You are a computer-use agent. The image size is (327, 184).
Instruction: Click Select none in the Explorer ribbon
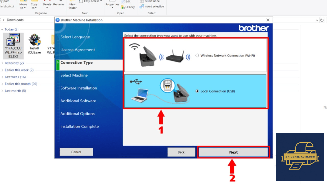coord(150,1)
